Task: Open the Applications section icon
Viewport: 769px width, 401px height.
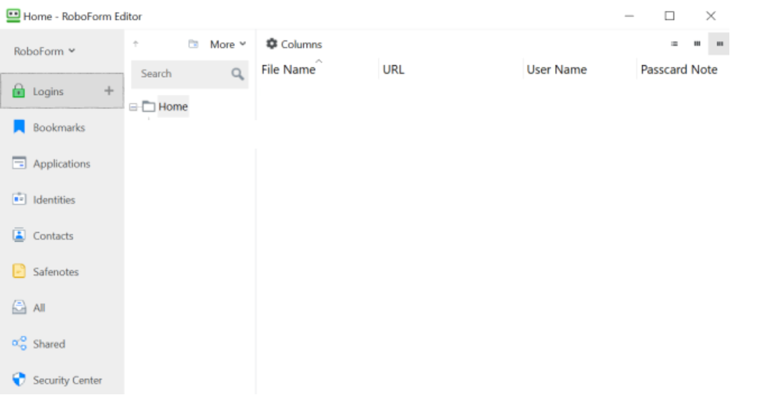Action: [x=19, y=163]
